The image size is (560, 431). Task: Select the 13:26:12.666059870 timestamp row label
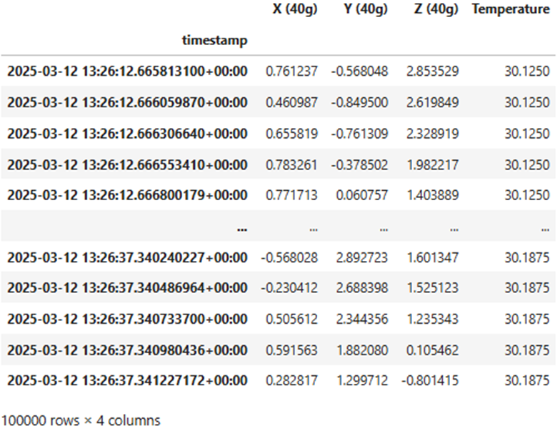coord(127,103)
